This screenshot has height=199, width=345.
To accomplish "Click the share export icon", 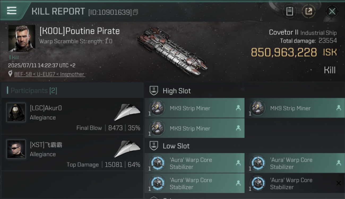I will (309, 11).
